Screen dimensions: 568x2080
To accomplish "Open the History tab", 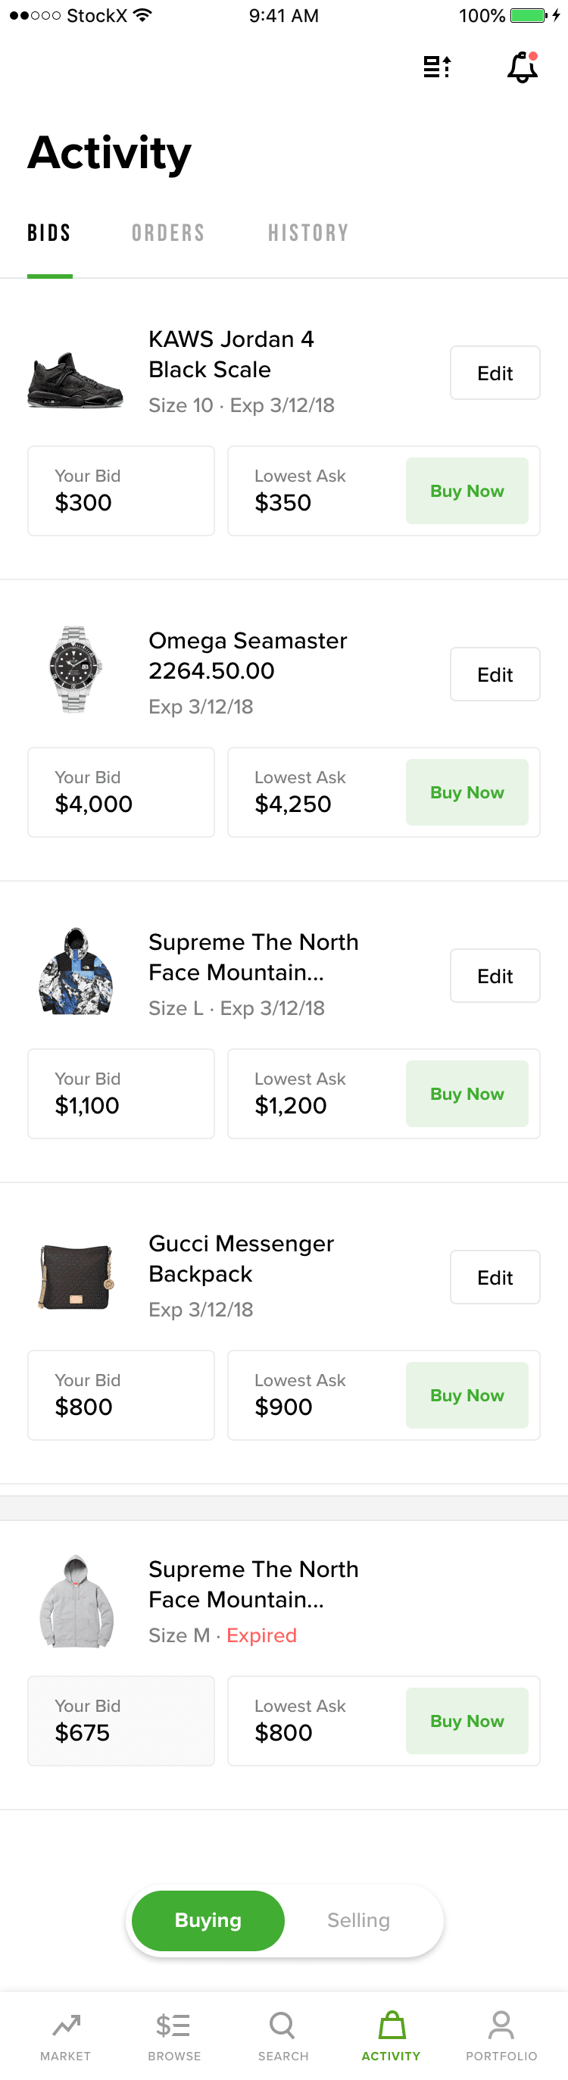I will pyautogui.click(x=307, y=233).
